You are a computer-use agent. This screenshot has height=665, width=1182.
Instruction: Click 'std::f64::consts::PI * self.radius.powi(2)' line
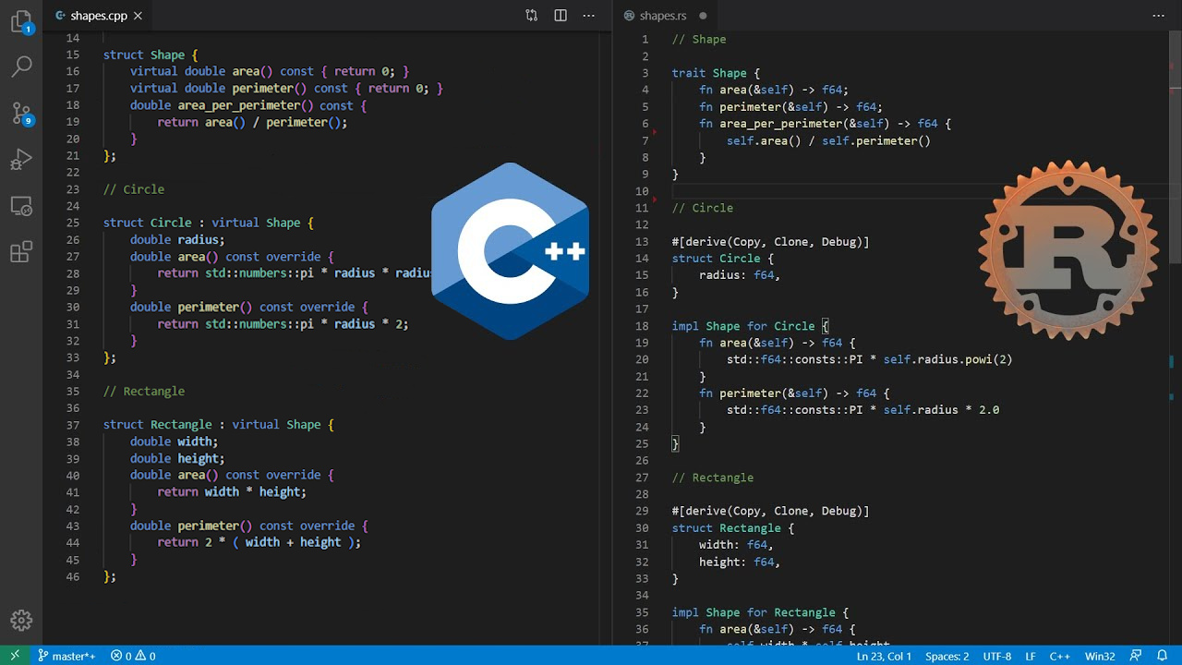(869, 359)
